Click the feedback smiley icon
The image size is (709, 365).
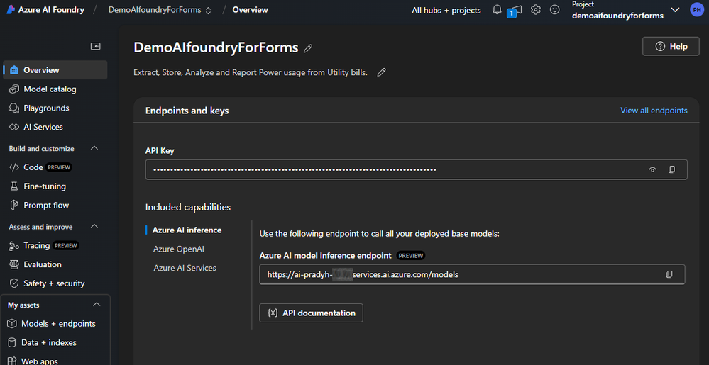tap(555, 9)
